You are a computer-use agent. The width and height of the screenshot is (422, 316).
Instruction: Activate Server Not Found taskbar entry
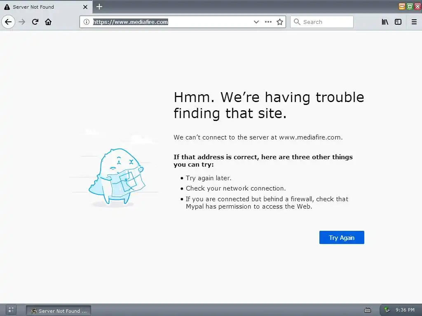pyautogui.click(x=59, y=311)
